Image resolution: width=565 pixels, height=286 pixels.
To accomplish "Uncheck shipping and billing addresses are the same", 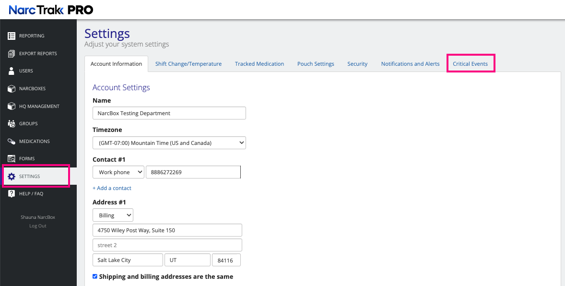I will click(95, 276).
